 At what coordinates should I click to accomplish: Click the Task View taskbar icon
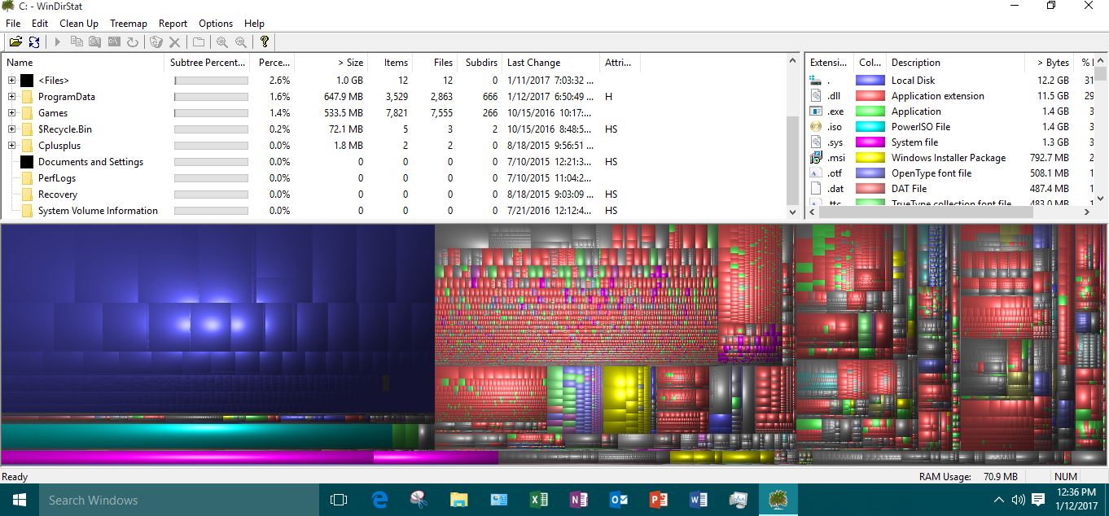click(339, 500)
